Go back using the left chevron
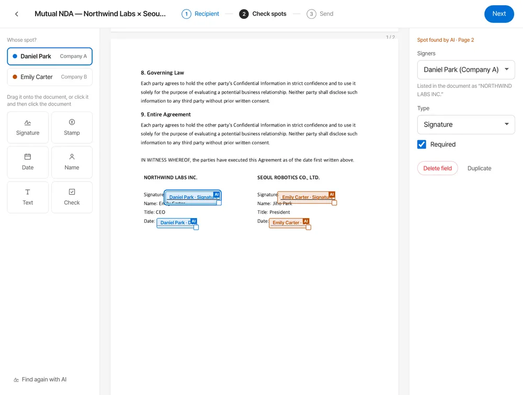 tap(17, 14)
